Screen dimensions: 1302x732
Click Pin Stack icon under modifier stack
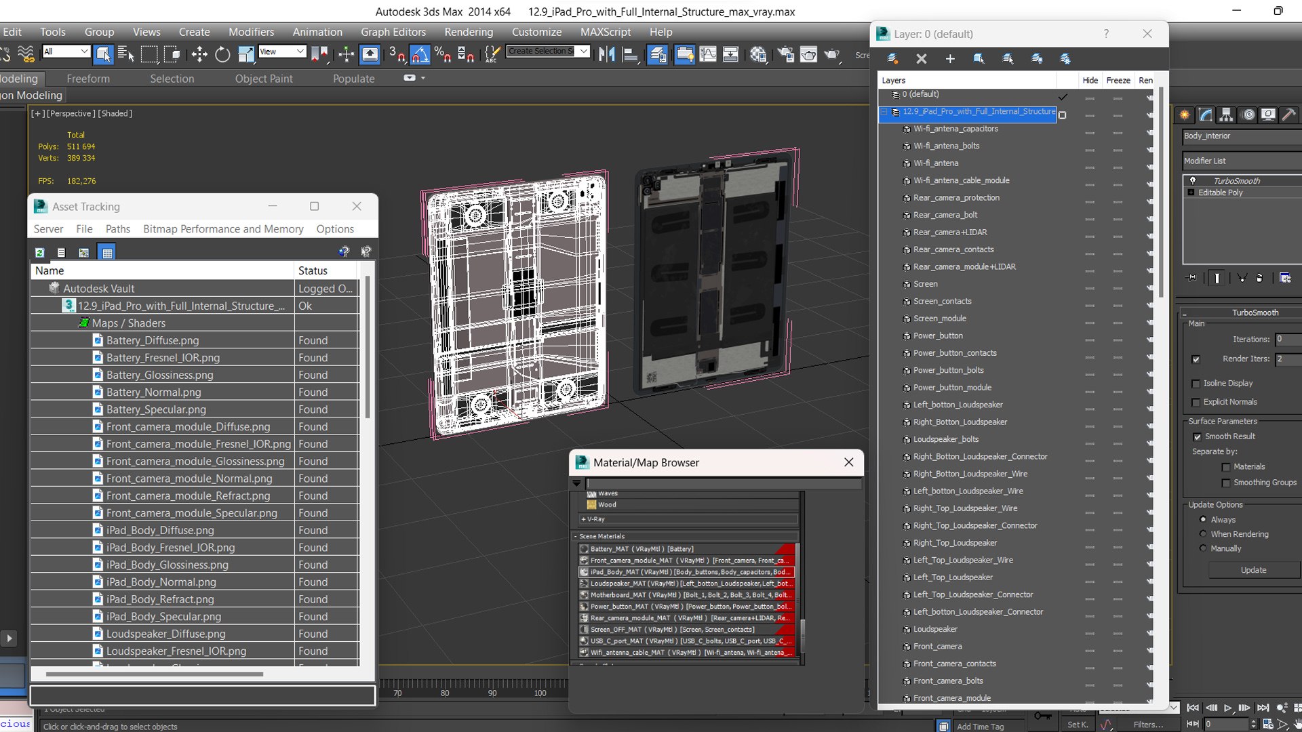[x=1192, y=278]
